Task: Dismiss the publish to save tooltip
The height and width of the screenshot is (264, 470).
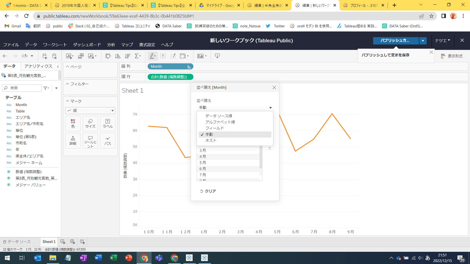Action: (x=431, y=52)
